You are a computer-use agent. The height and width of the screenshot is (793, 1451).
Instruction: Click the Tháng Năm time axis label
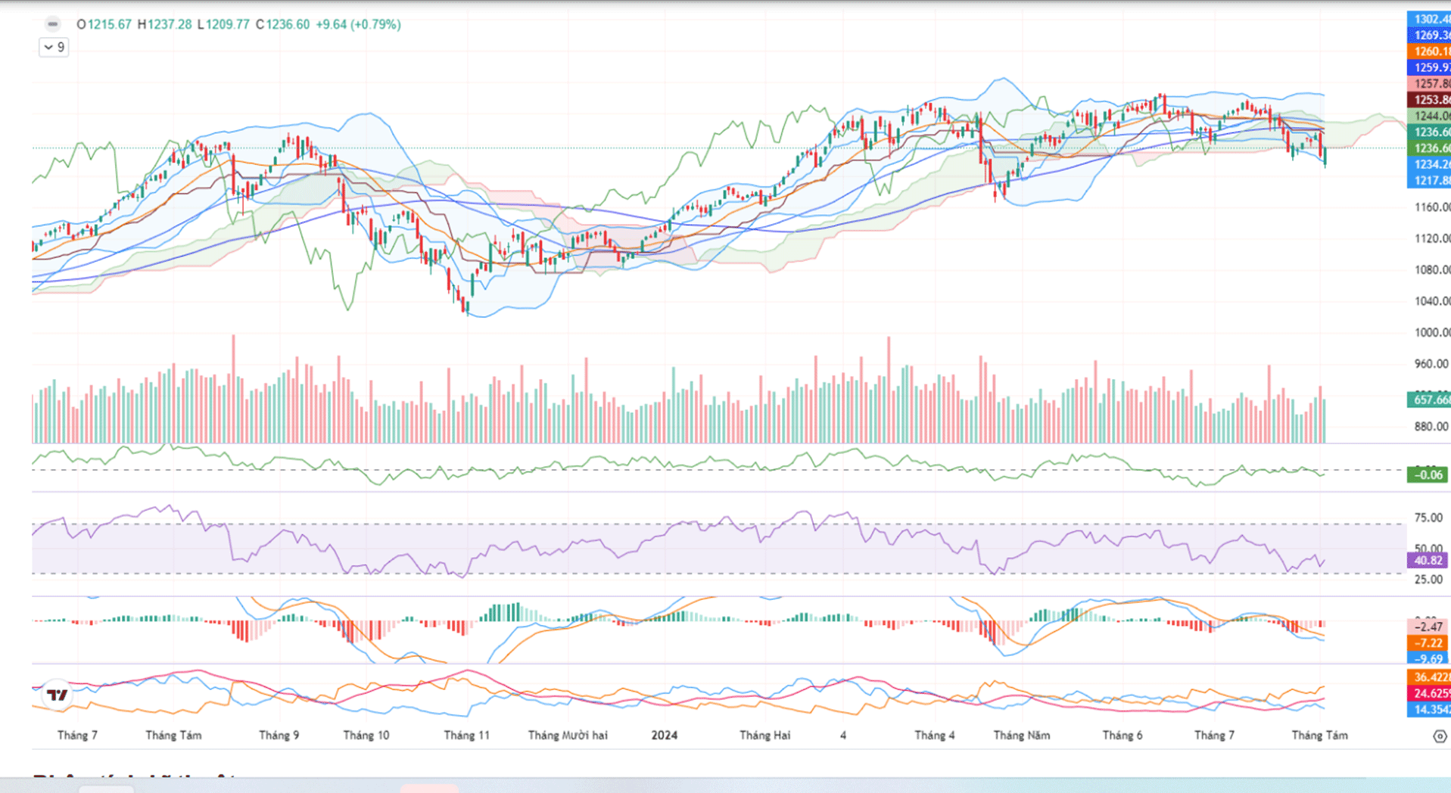pos(1022,735)
